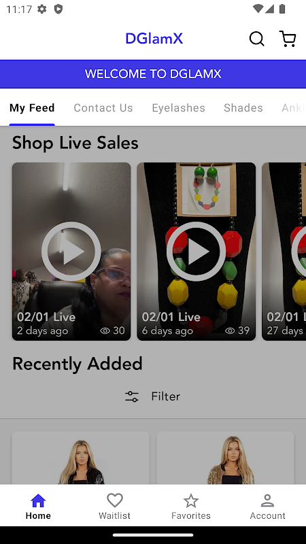Switch to the Eyelashes tab
Image resolution: width=306 pixels, height=544 pixels.
coord(179,108)
